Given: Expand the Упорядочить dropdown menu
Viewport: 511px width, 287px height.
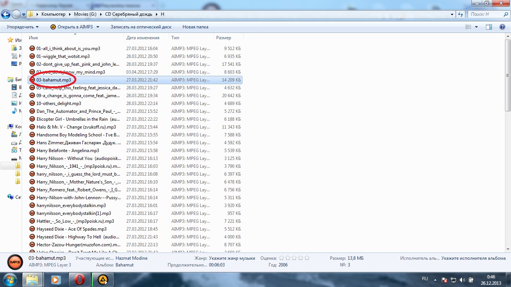Looking at the screenshot, I should pos(22,27).
